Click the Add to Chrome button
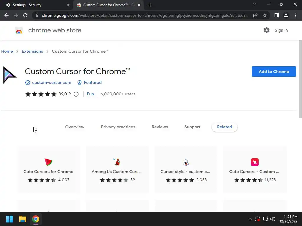The height and width of the screenshot is (226, 302). pyautogui.click(x=274, y=72)
